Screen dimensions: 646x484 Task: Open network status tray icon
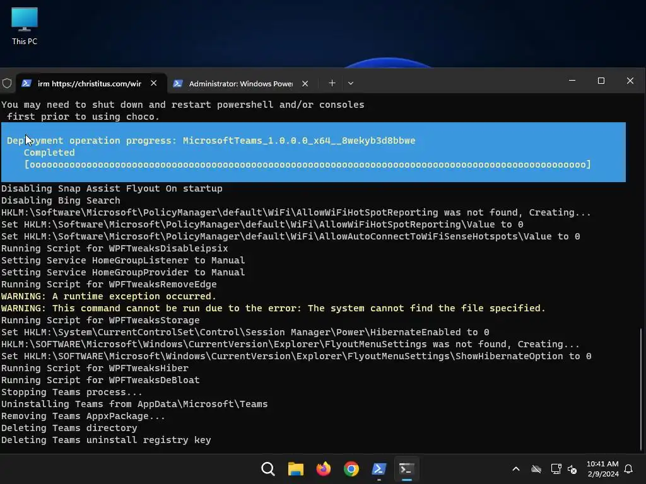[556, 469]
